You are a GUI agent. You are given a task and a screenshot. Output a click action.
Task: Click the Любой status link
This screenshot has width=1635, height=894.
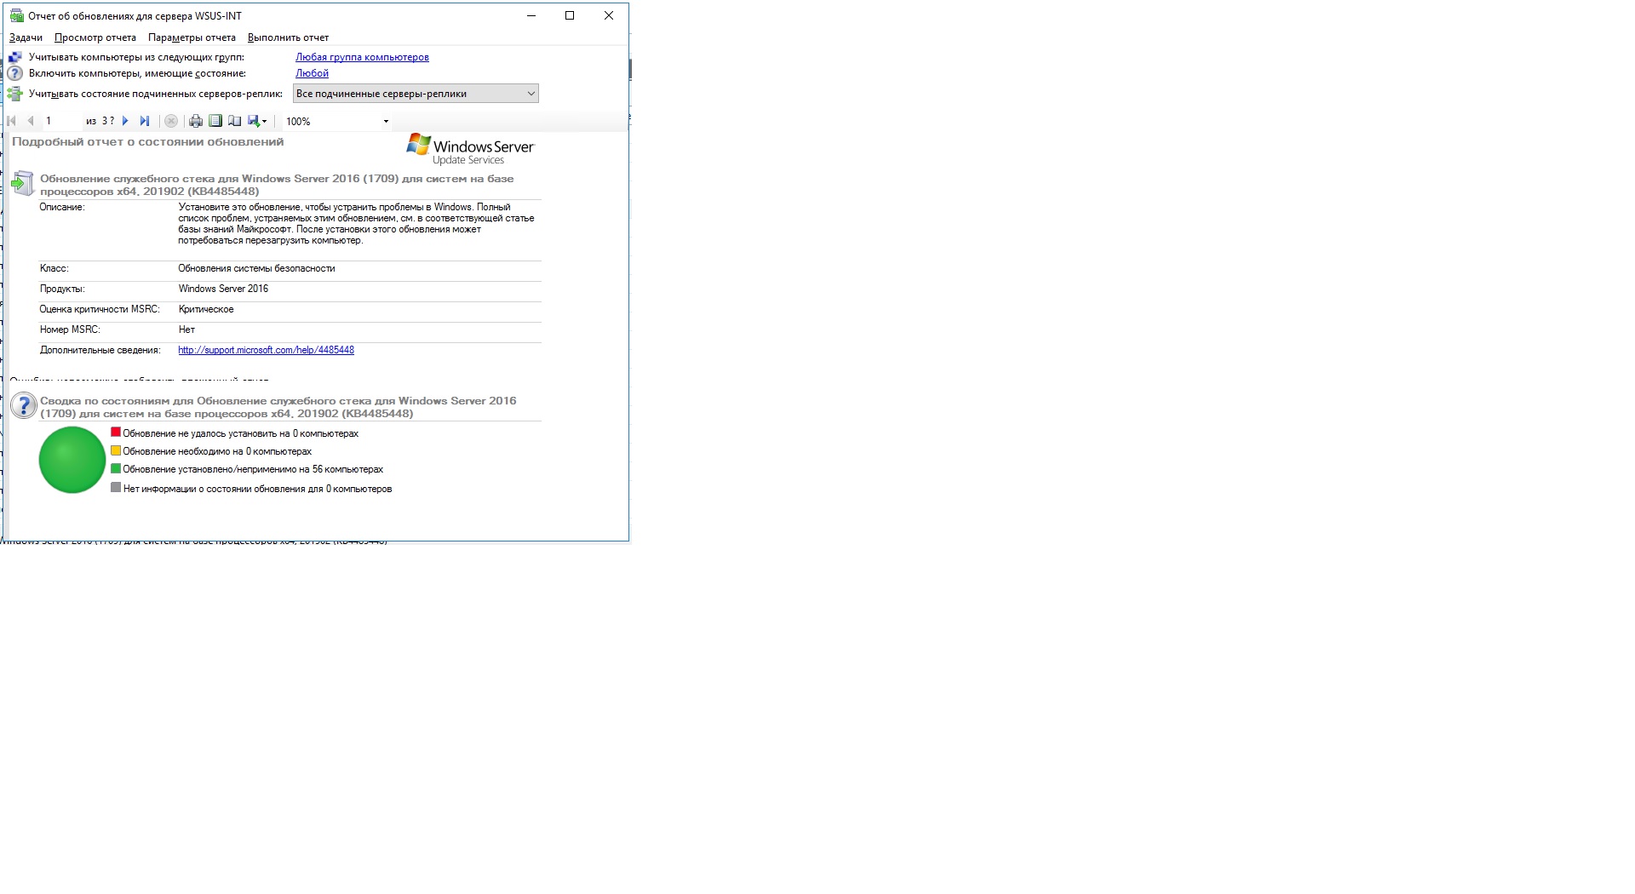312,73
